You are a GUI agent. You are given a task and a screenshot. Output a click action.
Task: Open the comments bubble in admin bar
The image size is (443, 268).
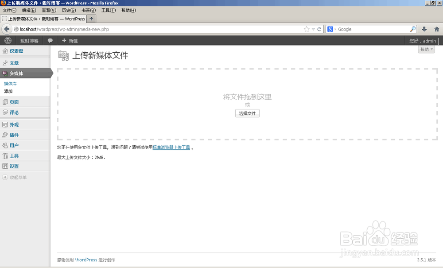[x=50, y=41]
